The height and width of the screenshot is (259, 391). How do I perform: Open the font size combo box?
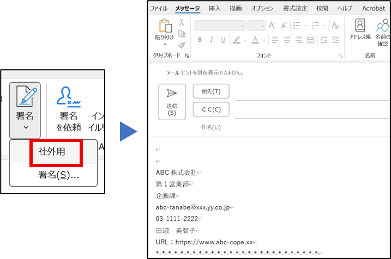click(255, 25)
